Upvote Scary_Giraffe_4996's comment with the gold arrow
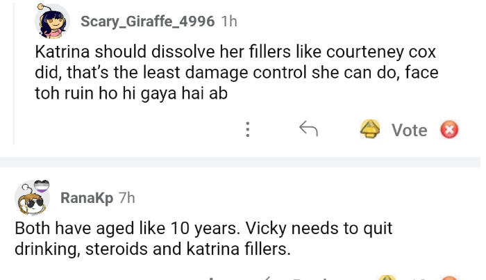486x280 pixels. [x=371, y=129]
